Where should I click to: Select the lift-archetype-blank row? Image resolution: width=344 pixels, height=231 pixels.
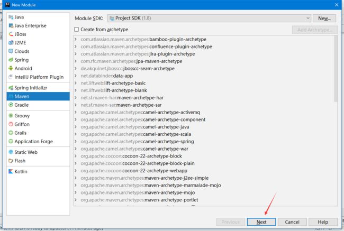click(204, 90)
